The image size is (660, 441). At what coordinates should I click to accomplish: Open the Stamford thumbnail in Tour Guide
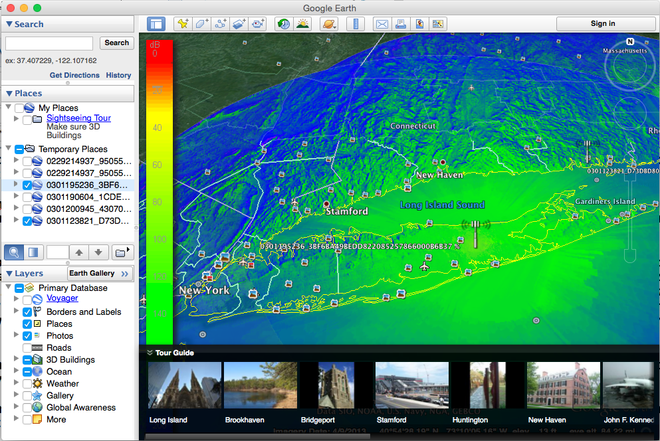pyautogui.click(x=411, y=385)
